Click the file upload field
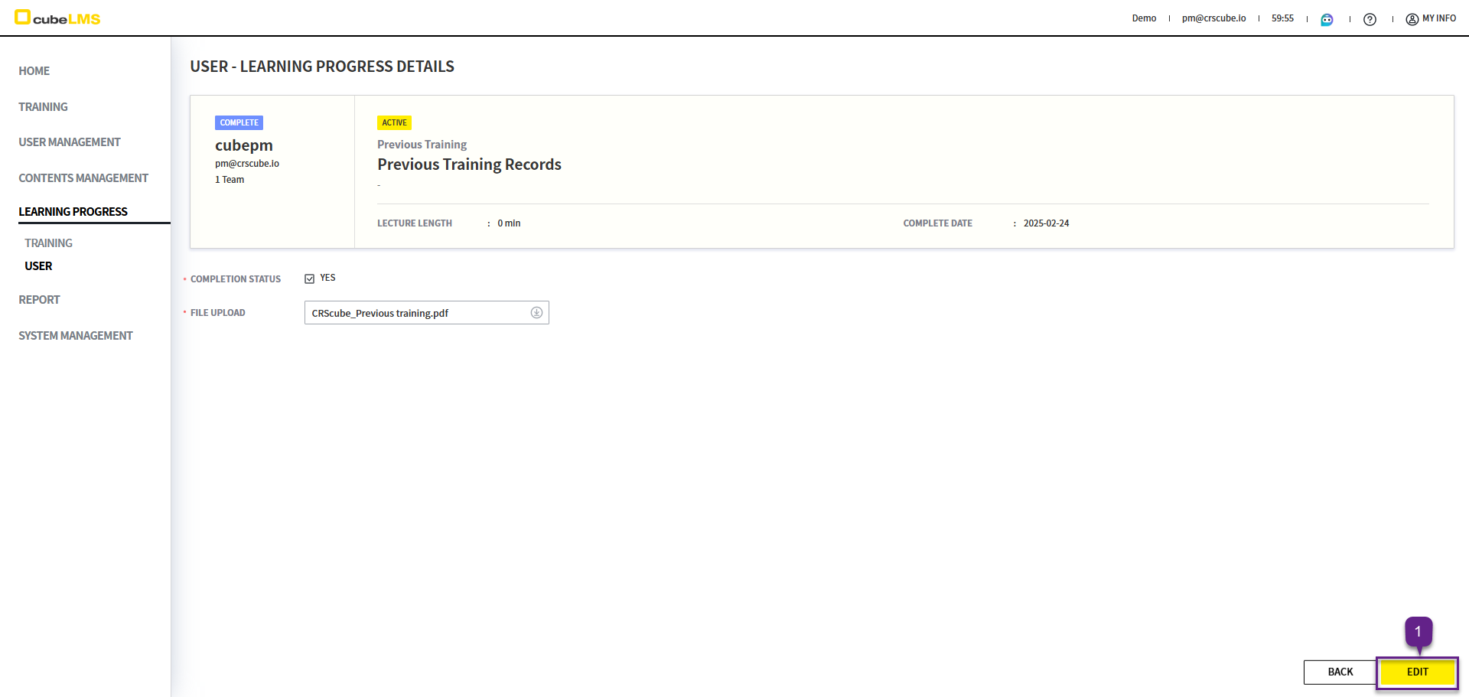Screen dimensions: 1469x697 click(417, 313)
